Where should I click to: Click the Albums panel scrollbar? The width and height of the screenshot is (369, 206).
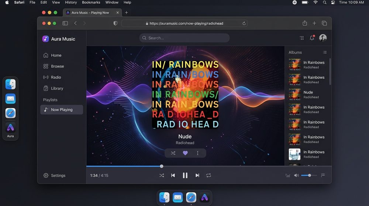coord(330,72)
